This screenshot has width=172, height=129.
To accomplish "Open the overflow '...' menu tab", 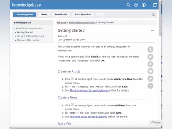I will 100,14.
